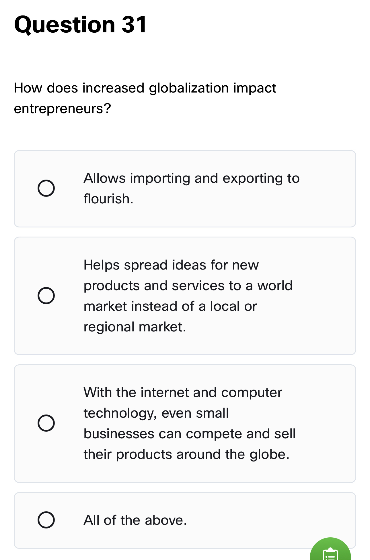Click 'With the internet and computer' text line
Image resolution: width=370 pixels, height=560 pixels.
point(183,392)
